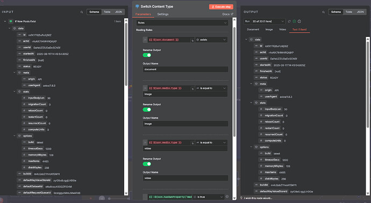371x203 pixels.
Task: Collapse If New Posts Exist node in INPUT
Action: pos(5,21)
